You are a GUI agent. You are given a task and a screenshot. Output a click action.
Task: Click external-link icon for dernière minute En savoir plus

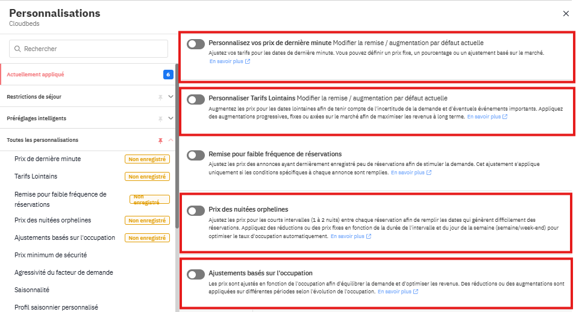[x=248, y=61]
